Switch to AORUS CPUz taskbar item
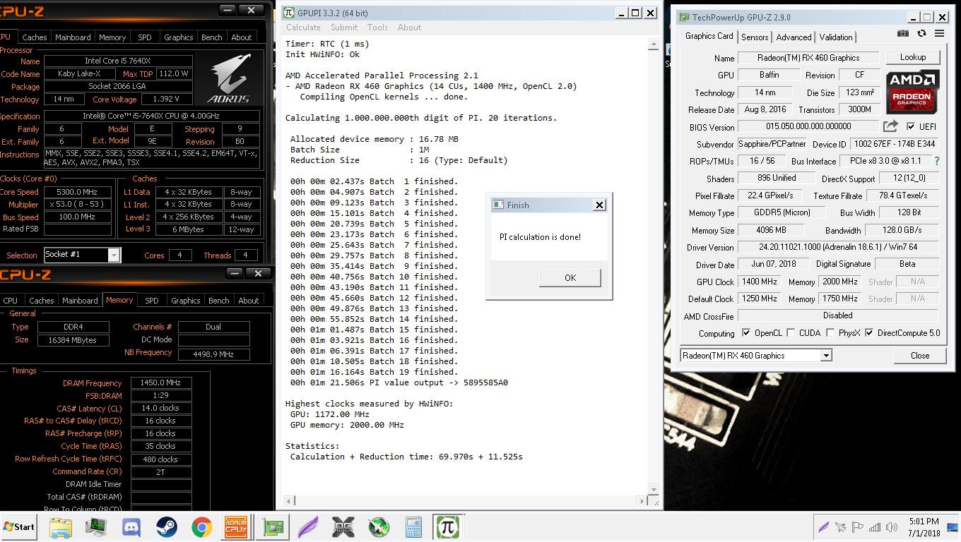 tap(235, 526)
